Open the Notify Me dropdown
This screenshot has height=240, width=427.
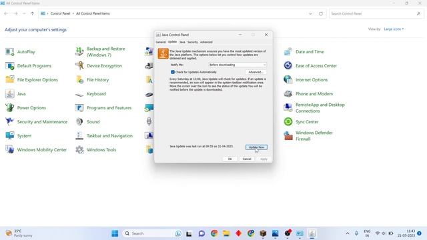[x=238, y=65]
